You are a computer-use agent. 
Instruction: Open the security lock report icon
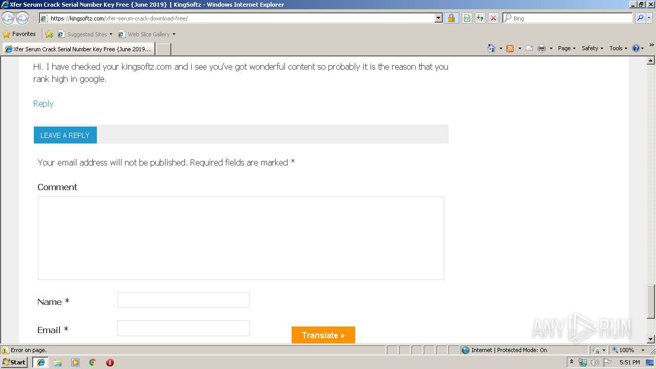tap(451, 18)
